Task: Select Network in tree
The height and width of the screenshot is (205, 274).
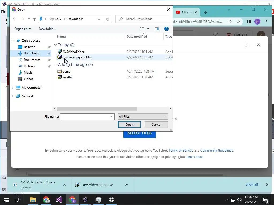Action: [28, 96]
